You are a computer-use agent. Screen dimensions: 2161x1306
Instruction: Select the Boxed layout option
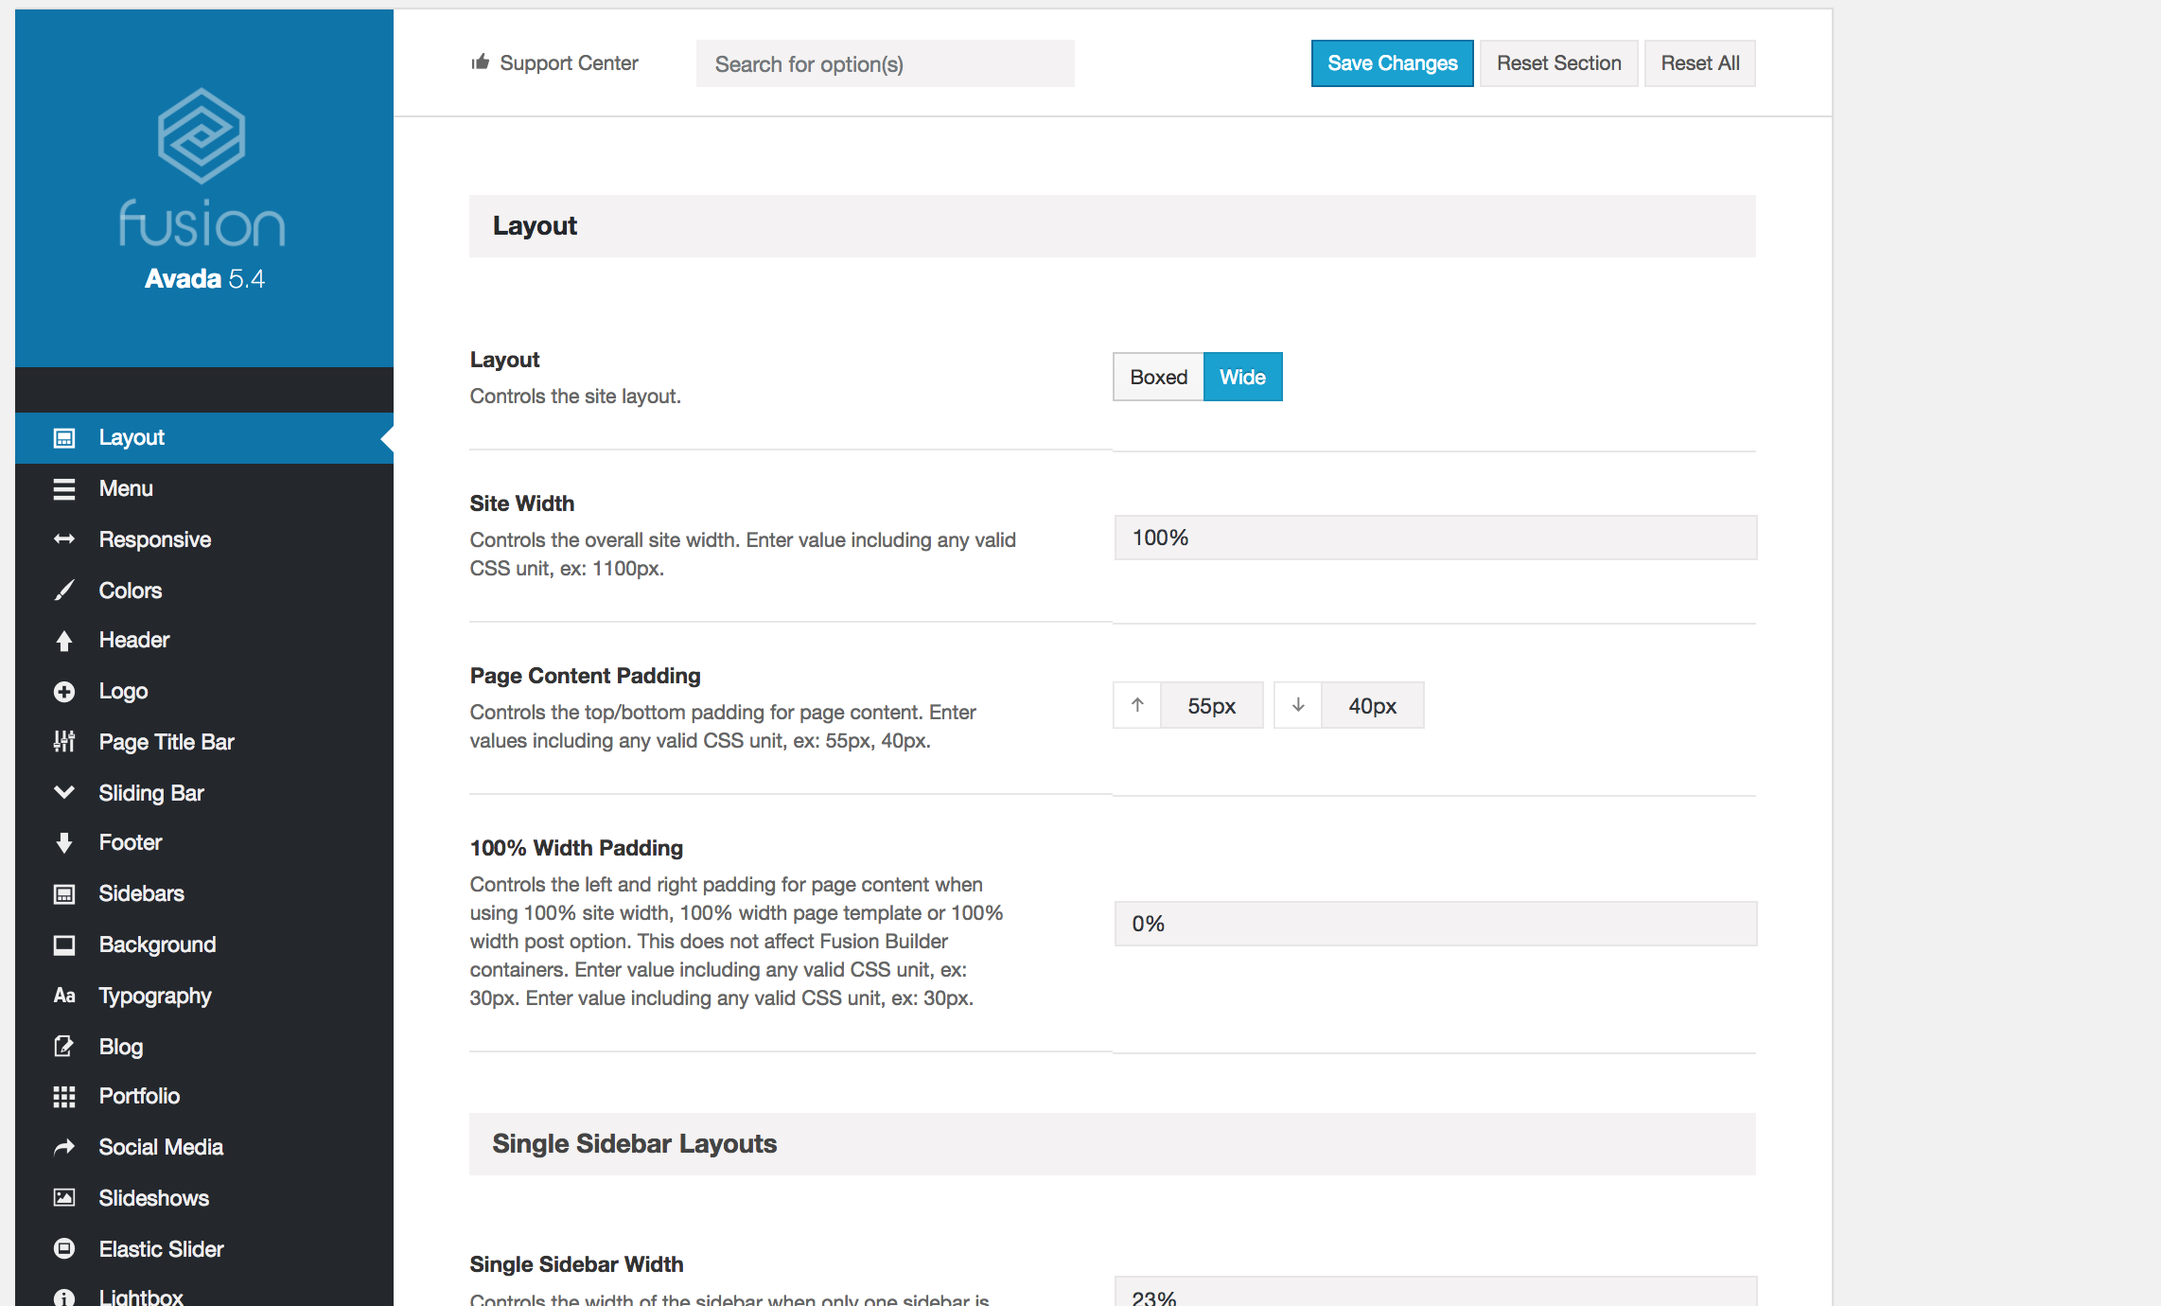(1158, 377)
